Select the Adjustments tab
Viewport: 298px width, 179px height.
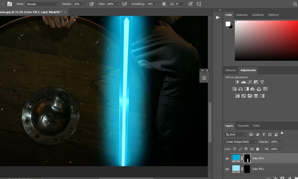point(248,70)
